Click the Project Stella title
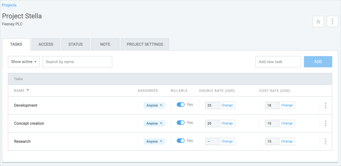The height and width of the screenshot is (166, 341). coord(22,16)
